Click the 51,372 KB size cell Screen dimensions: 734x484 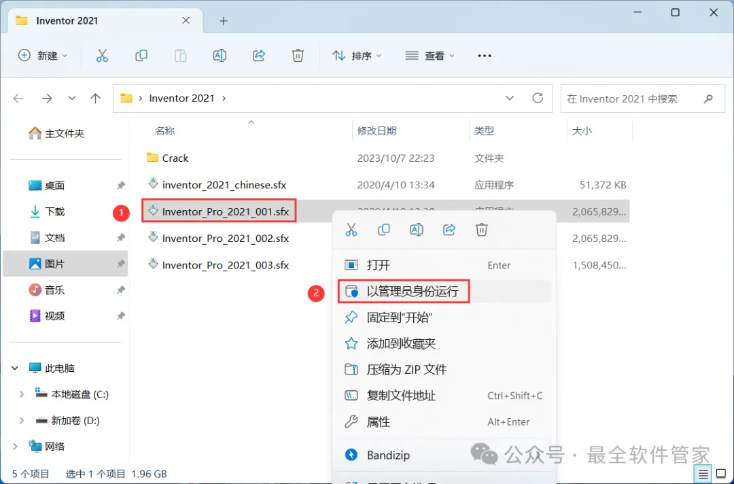[x=603, y=185]
